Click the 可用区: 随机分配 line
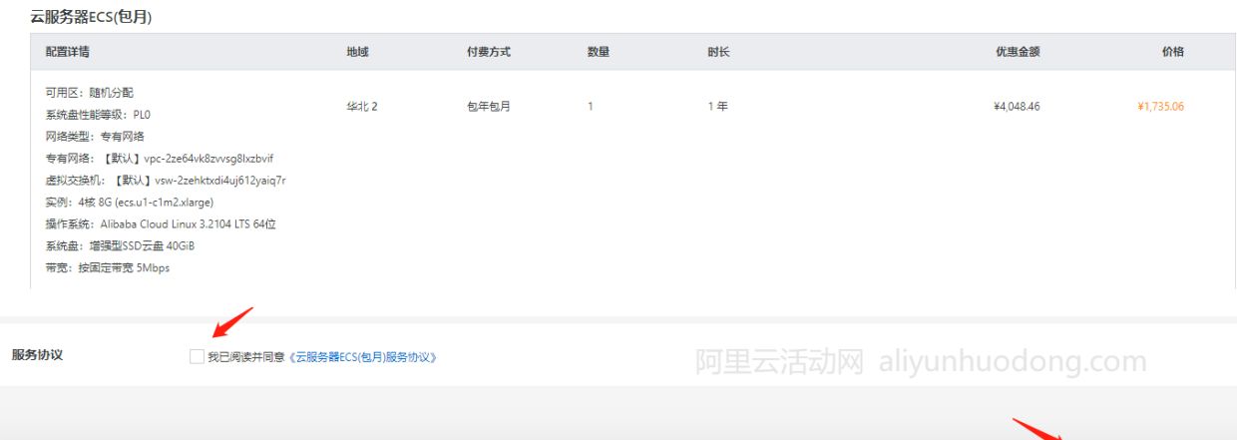 pyautogui.click(x=89, y=92)
